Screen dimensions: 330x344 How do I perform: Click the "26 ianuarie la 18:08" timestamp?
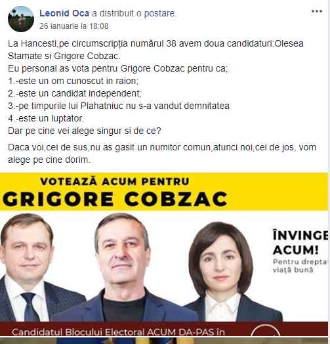[x=74, y=26]
